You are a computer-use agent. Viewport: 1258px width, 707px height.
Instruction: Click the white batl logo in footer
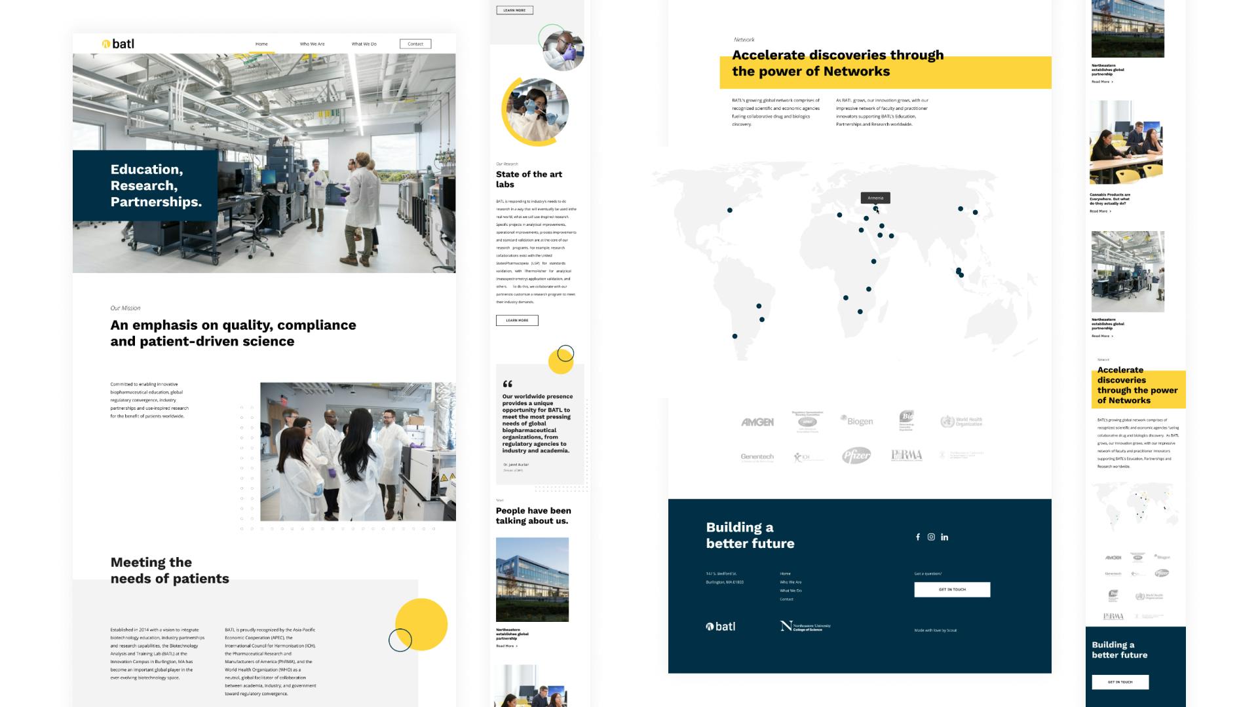(x=721, y=626)
